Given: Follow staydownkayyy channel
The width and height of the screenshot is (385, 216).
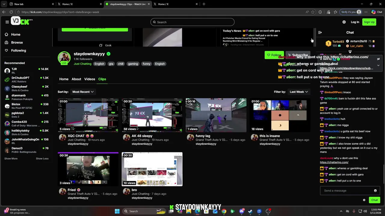Looking at the screenshot, I should point(274,55).
